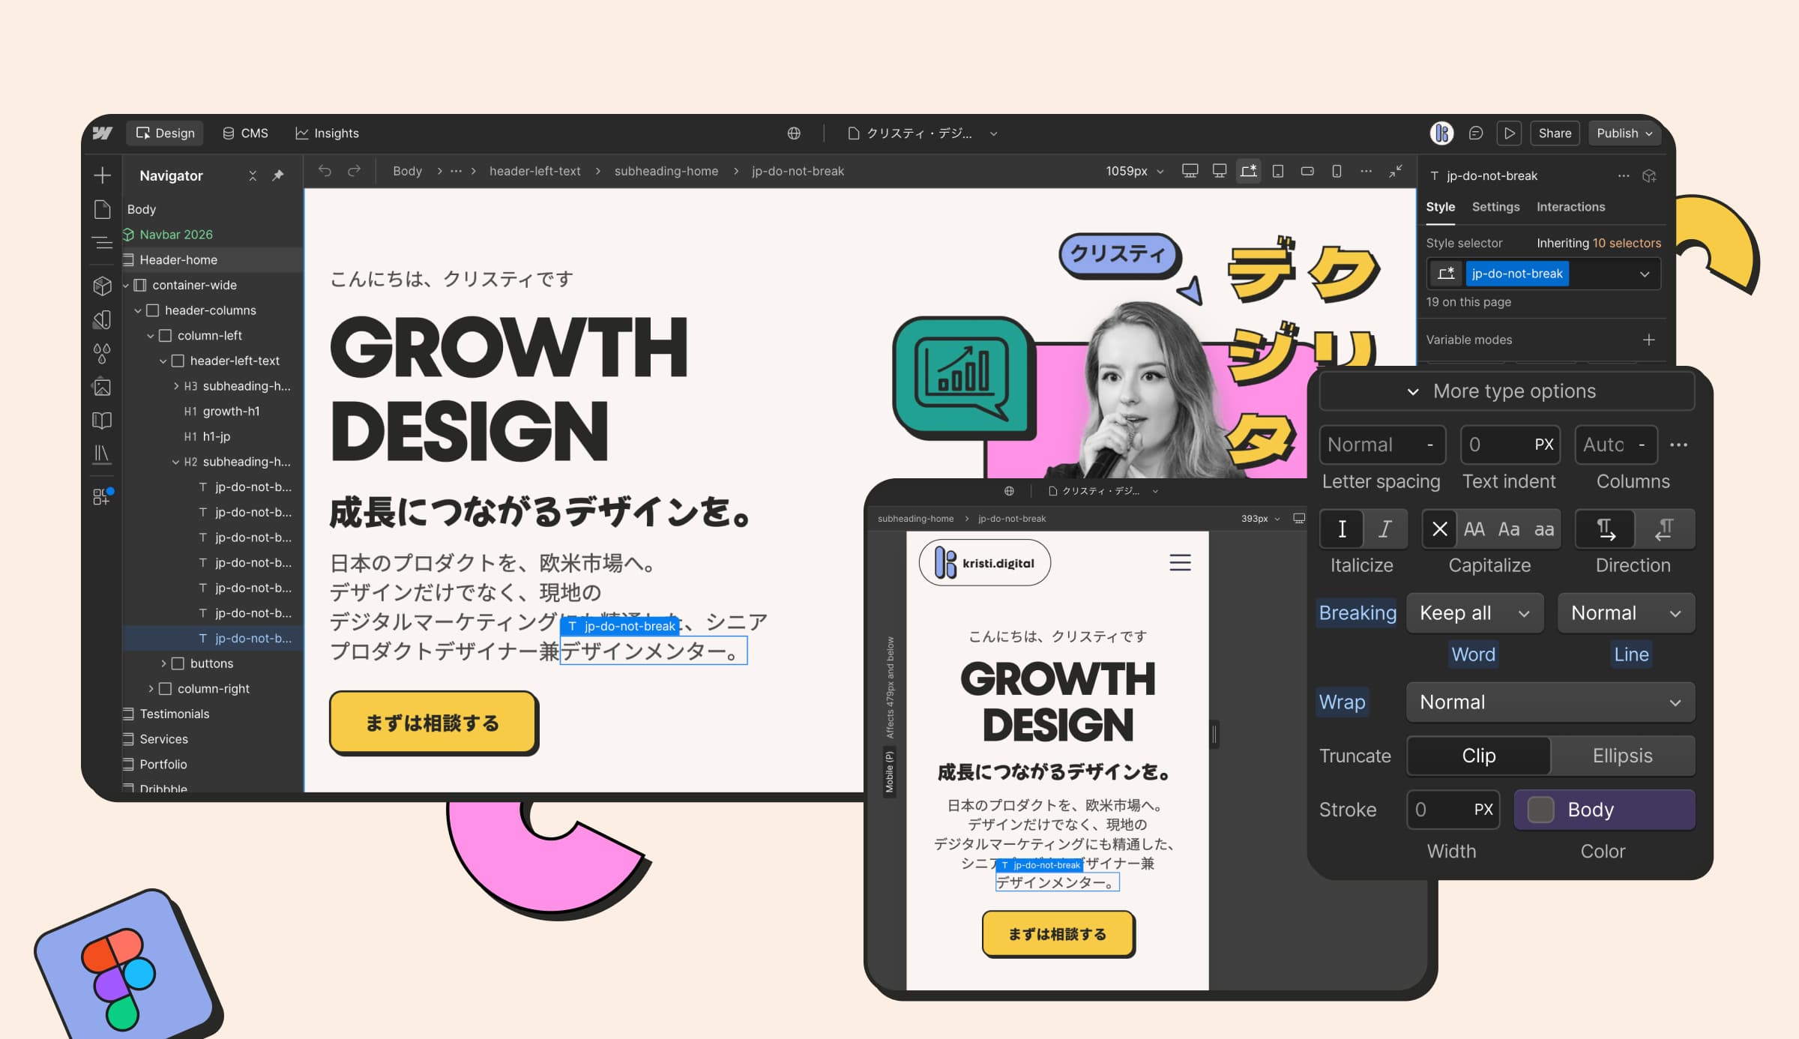Viewport: 1799px width, 1039px height.
Task: Click the preview play icon
Action: 1509,133
